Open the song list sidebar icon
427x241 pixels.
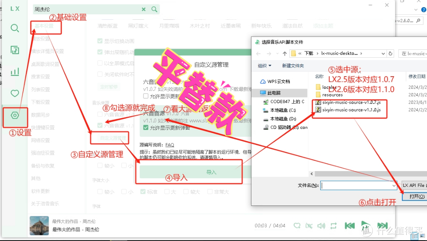coord(15,50)
